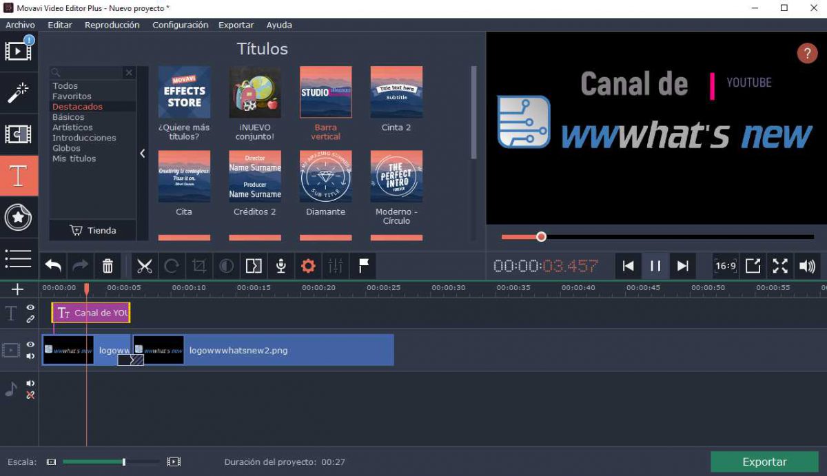Open the stickers star tab
Screen dimensions: 827x476
pyautogui.click(x=19, y=218)
